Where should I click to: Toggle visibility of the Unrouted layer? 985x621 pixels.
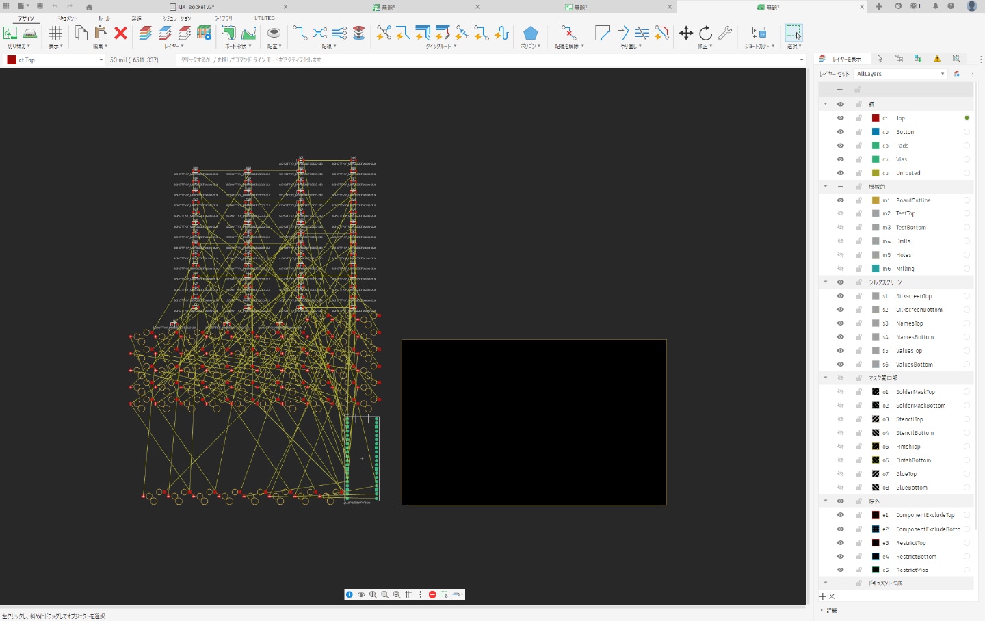pos(840,173)
